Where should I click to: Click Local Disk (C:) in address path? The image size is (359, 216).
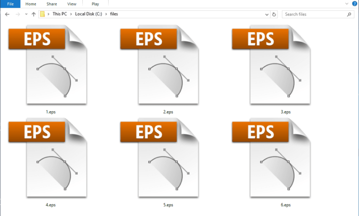pos(89,14)
